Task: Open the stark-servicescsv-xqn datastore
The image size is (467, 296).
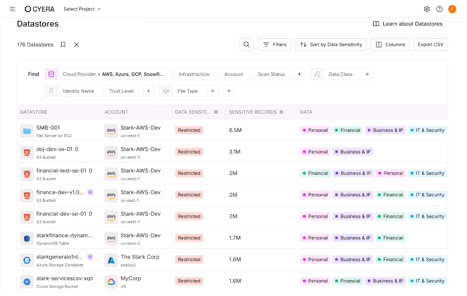Action: click(x=65, y=278)
